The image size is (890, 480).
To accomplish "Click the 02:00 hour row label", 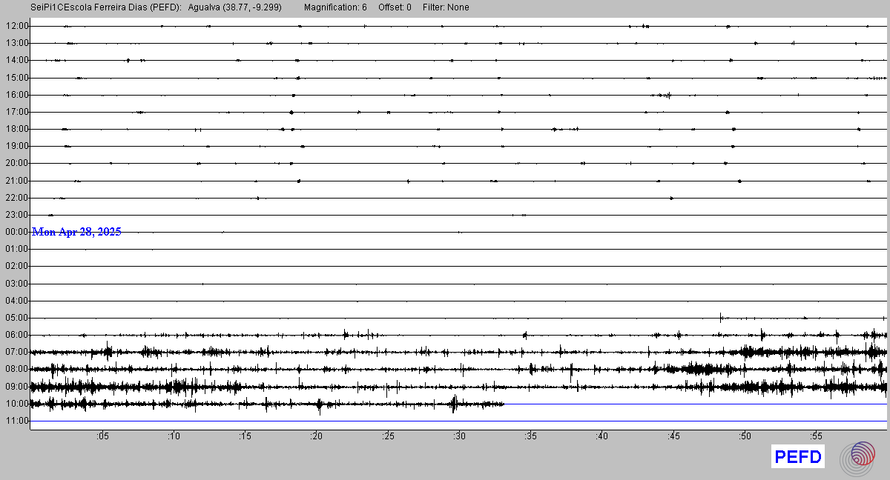I will click(x=16, y=266).
